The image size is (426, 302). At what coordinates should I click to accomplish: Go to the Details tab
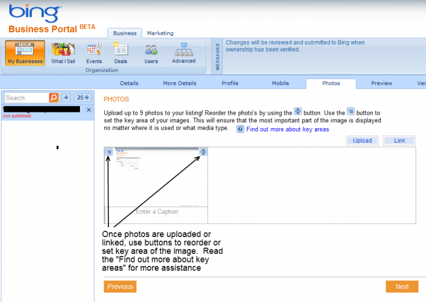[129, 83]
